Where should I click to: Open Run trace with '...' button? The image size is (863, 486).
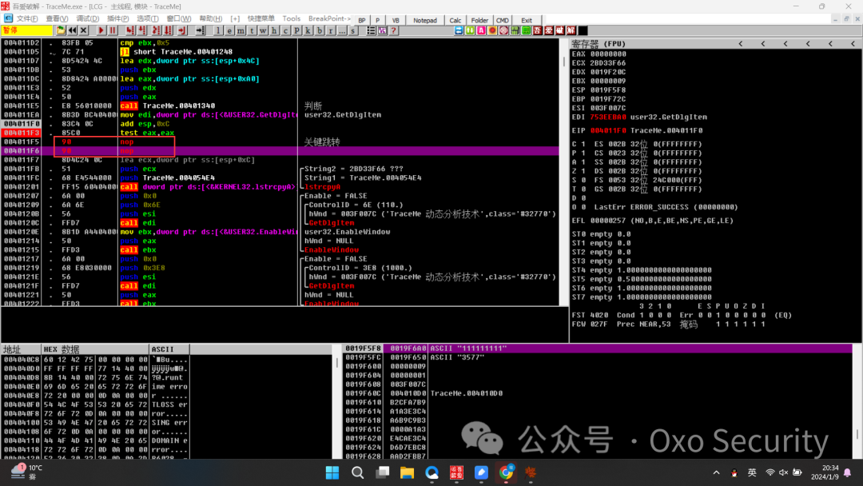pyautogui.click(x=342, y=31)
